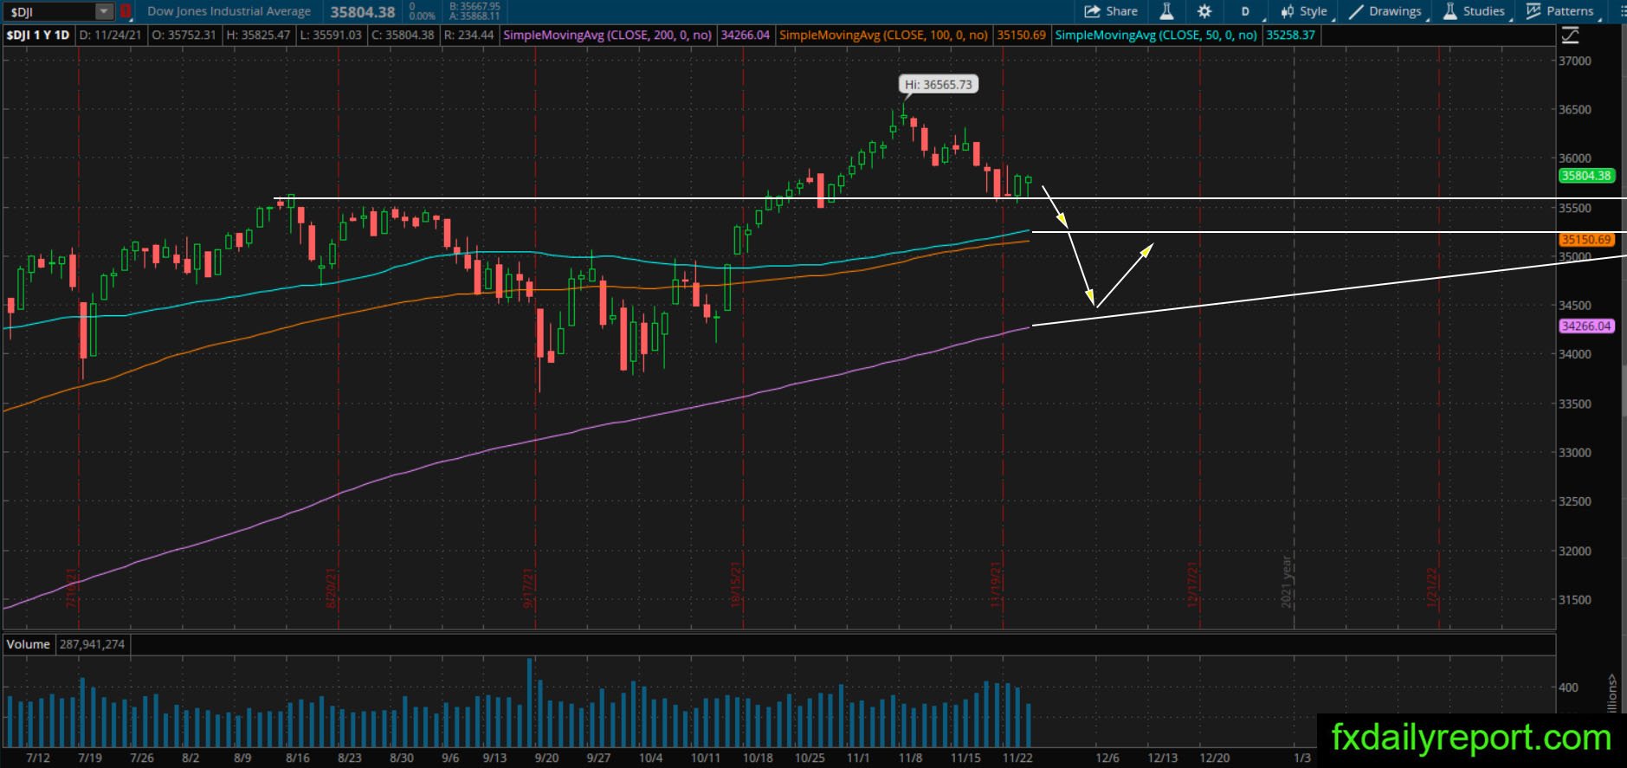Select the 100-period SimpleMovingAvg study label
The width and height of the screenshot is (1627, 768).
point(883,35)
